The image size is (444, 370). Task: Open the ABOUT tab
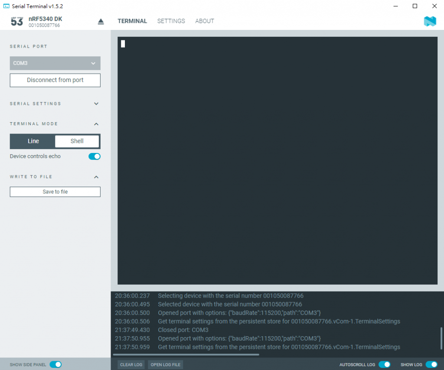(205, 21)
